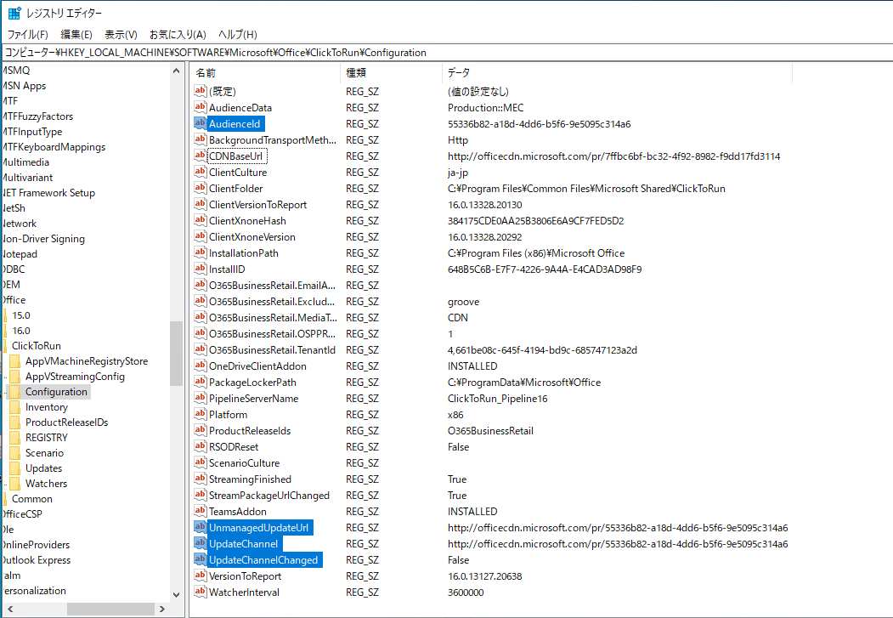This screenshot has width=893, height=618.
Task: Select the Outlook Express key
Action: click(x=36, y=560)
